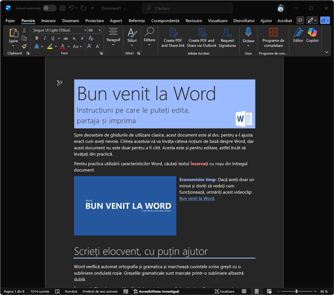Open the Editare search menu

[x=149, y=37]
